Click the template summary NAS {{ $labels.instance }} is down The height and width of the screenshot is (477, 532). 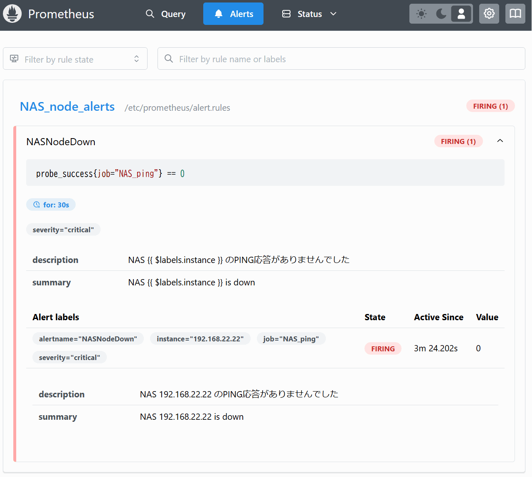192,282
